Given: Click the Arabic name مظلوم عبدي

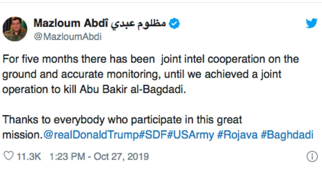Looking at the screenshot, I should pos(138,24).
